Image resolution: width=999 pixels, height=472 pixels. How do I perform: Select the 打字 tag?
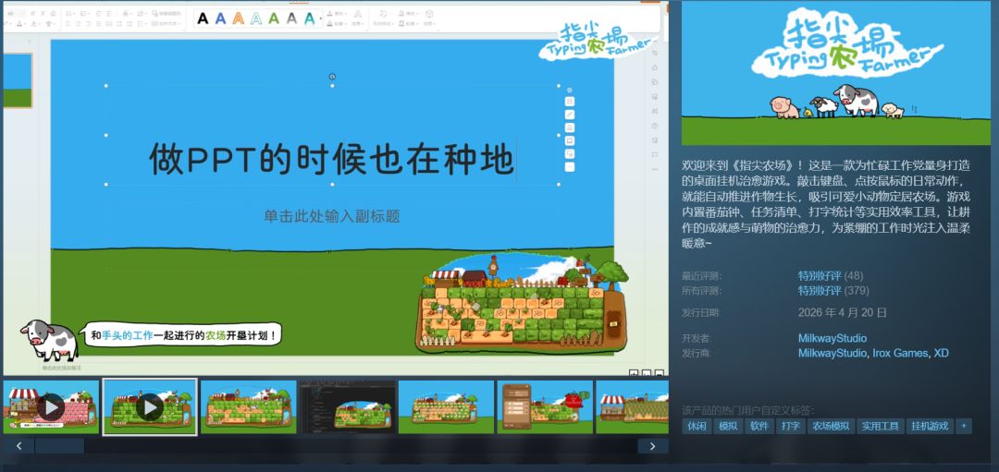[x=791, y=426]
